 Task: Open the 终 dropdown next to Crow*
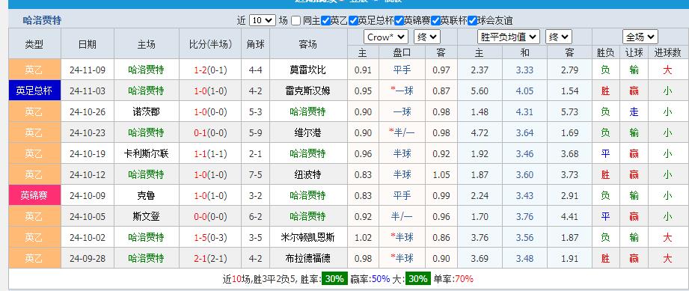426,37
